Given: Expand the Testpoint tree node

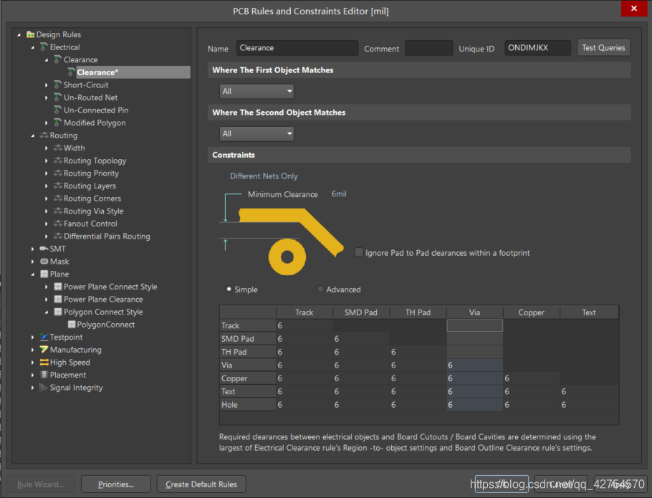Looking at the screenshot, I should tap(32, 337).
